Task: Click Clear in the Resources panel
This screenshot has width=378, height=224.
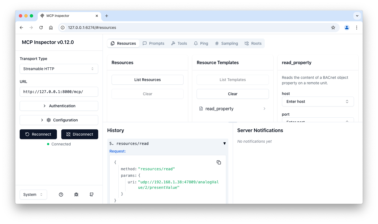Action: 147,94
